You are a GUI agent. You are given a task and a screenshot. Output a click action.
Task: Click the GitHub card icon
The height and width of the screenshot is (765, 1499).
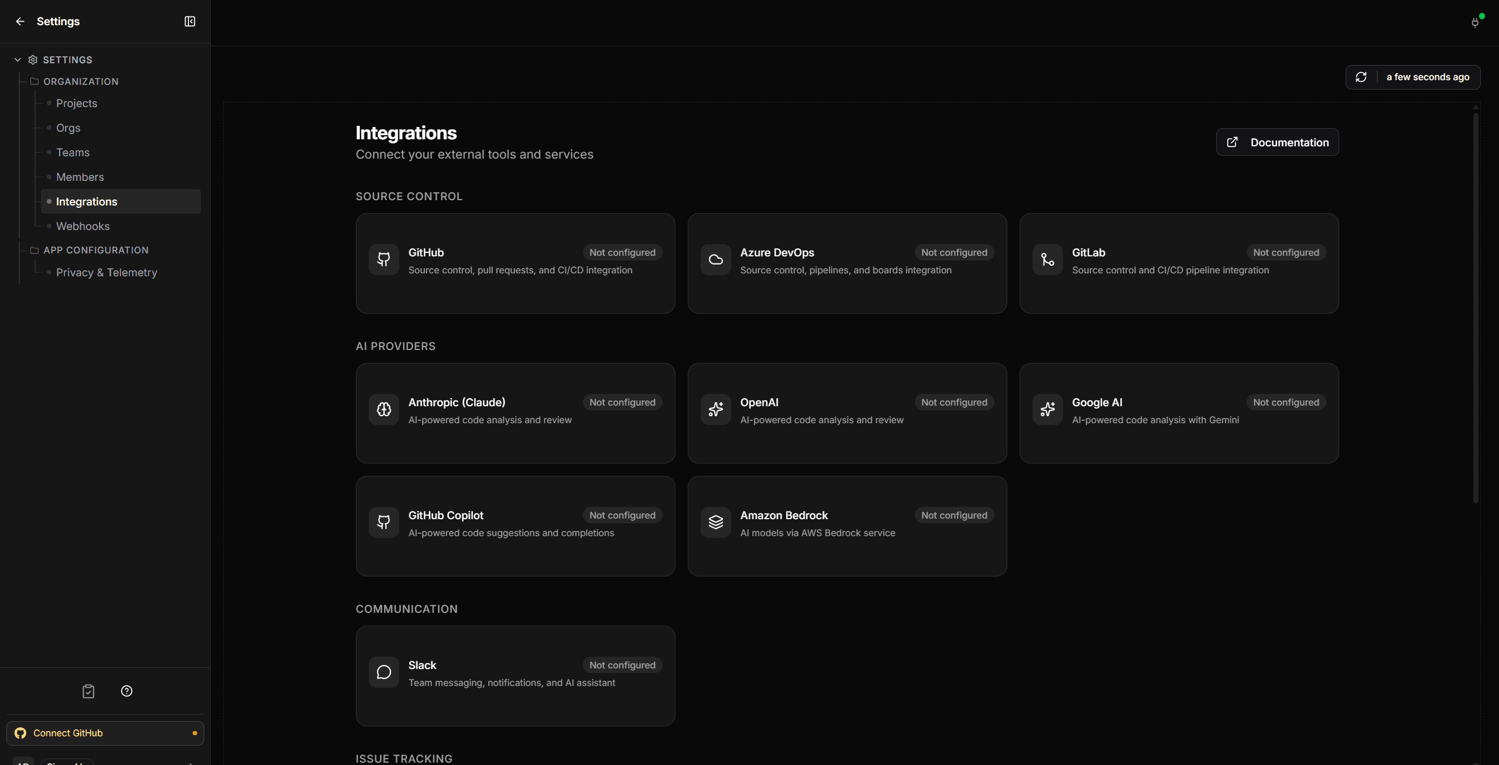pyautogui.click(x=383, y=259)
